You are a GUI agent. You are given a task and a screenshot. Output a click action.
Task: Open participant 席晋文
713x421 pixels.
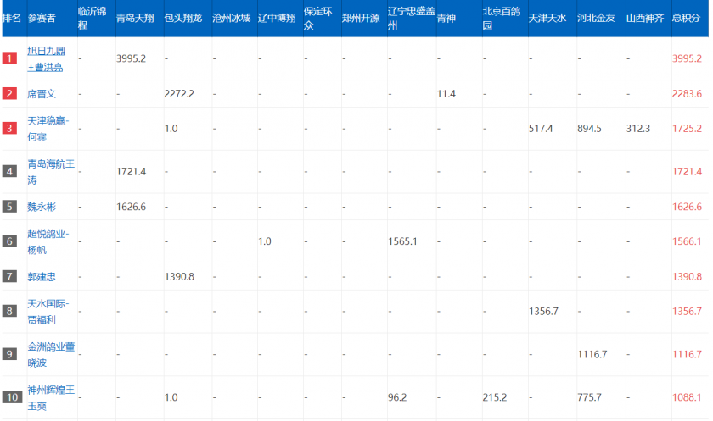42,94
